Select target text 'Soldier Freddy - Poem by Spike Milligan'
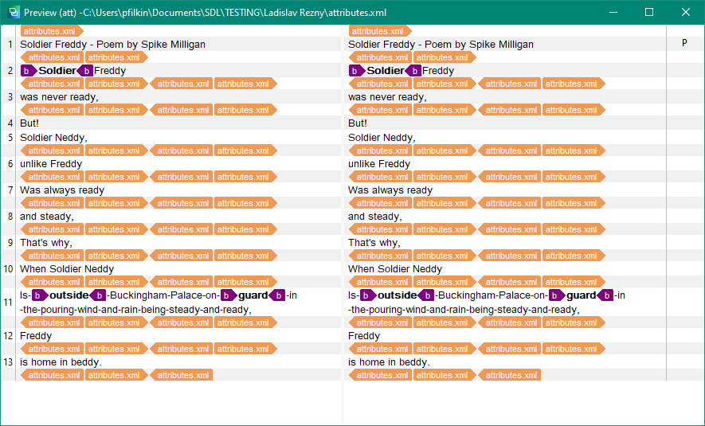Image resolution: width=705 pixels, height=426 pixels. click(x=441, y=44)
